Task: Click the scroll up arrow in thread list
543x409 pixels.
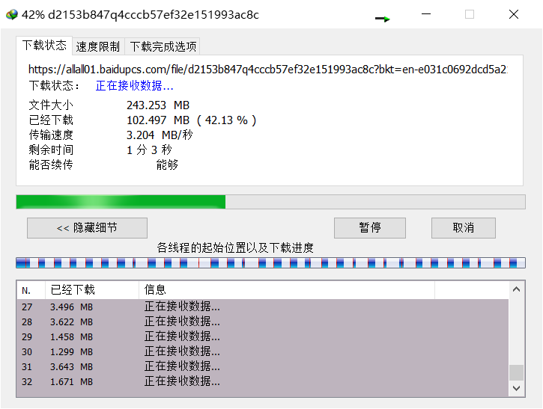Action: [x=516, y=289]
